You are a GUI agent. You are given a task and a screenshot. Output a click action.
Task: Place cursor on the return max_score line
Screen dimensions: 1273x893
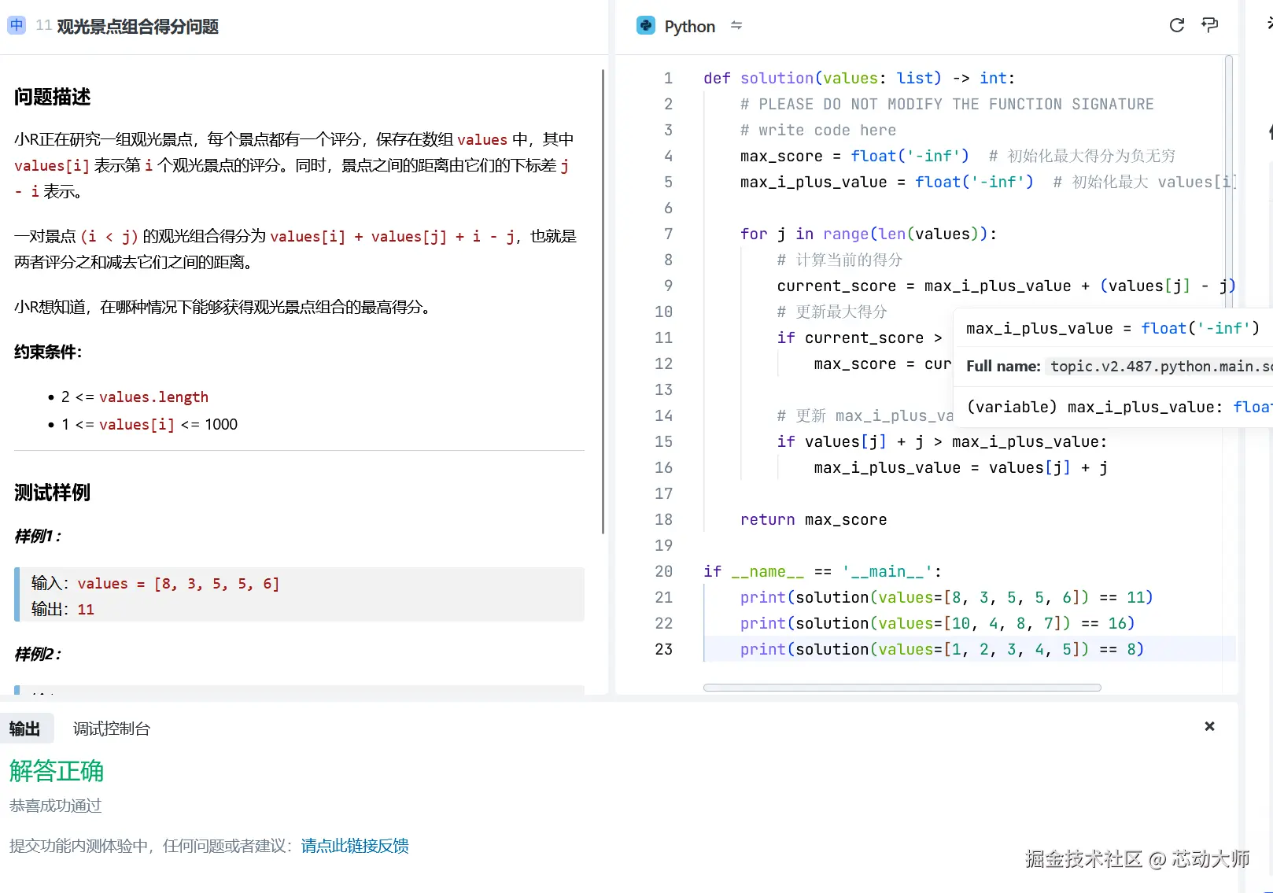click(813, 519)
